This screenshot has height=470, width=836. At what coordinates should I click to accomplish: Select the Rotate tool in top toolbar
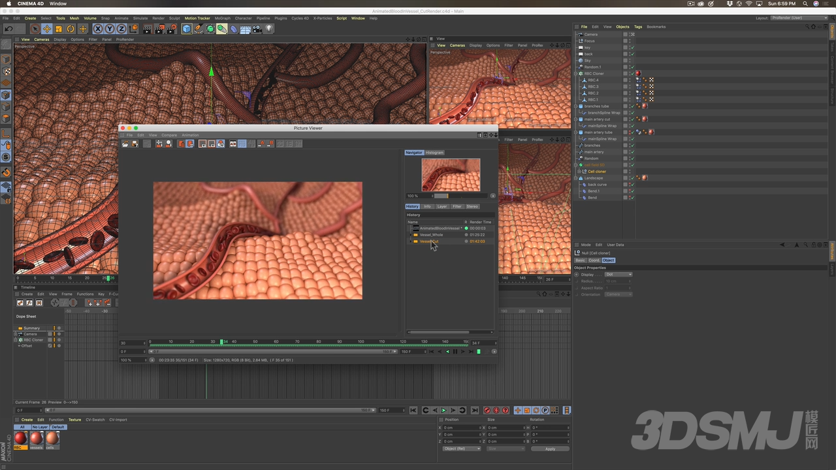tap(71, 29)
